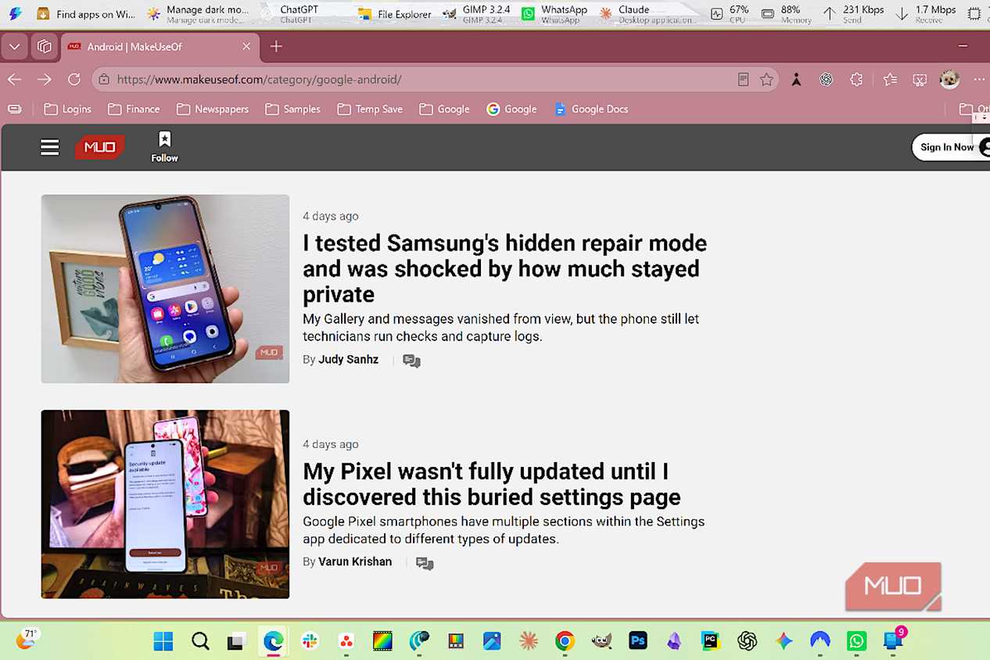Add this page to favorites star
The height and width of the screenshot is (660, 990).
[x=766, y=79]
